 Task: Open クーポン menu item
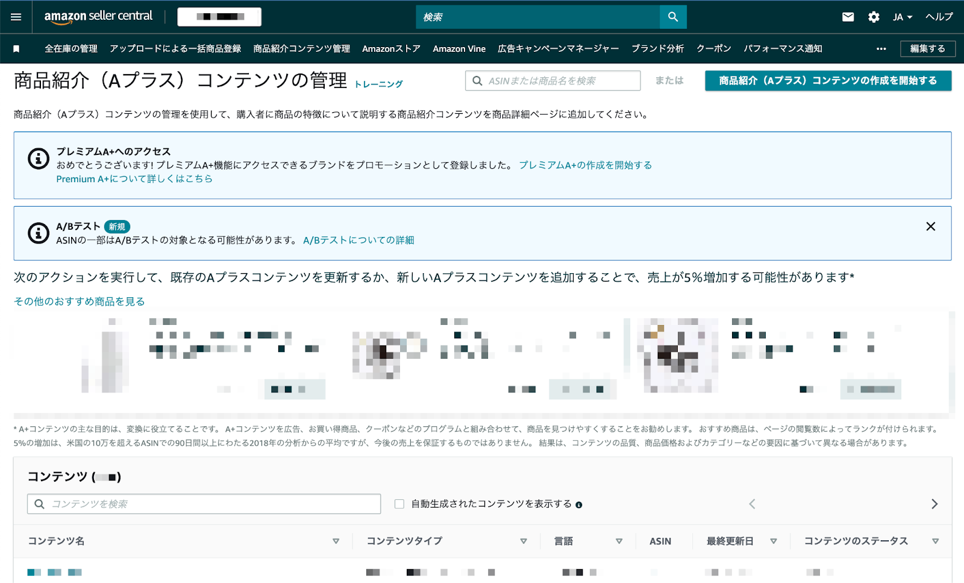tap(714, 49)
